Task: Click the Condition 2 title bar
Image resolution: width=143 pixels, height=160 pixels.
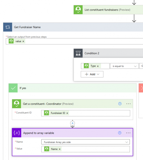Action: pyautogui.click(x=113, y=53)
